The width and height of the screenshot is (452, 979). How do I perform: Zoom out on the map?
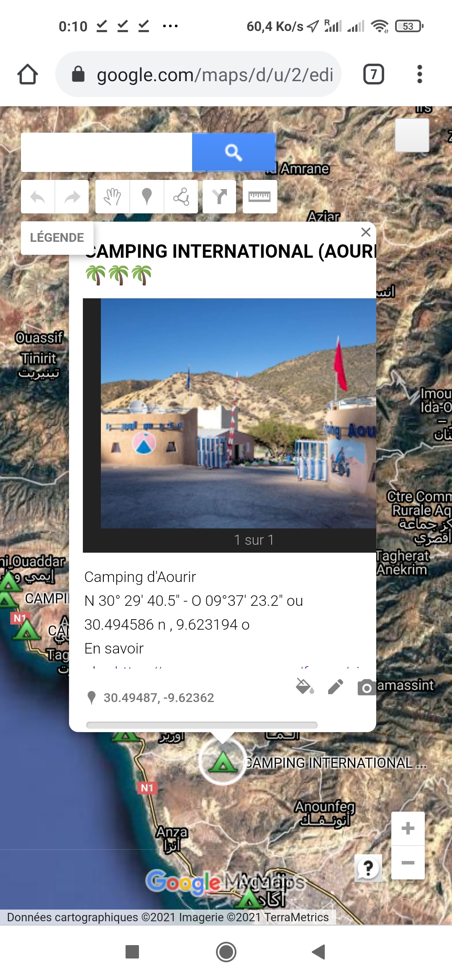tap(408, 863)
